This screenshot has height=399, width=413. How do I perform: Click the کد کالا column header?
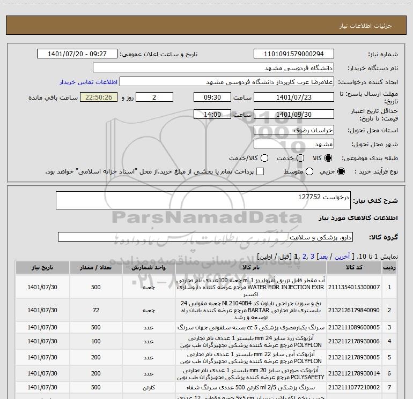point(354,267)
